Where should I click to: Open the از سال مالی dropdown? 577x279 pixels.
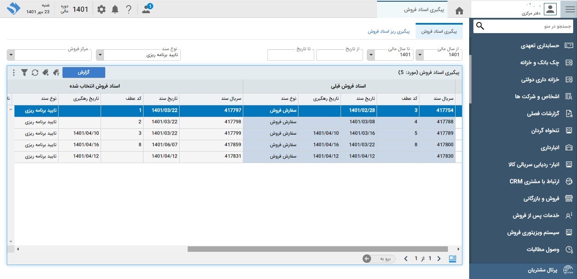(419, 55)
